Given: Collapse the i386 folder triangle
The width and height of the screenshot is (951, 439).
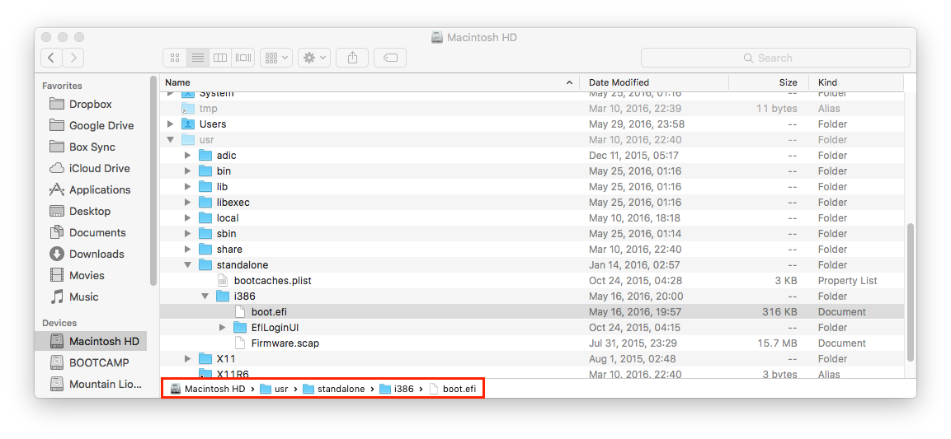Looking at the screenshot, I should (x=205, y=297).
